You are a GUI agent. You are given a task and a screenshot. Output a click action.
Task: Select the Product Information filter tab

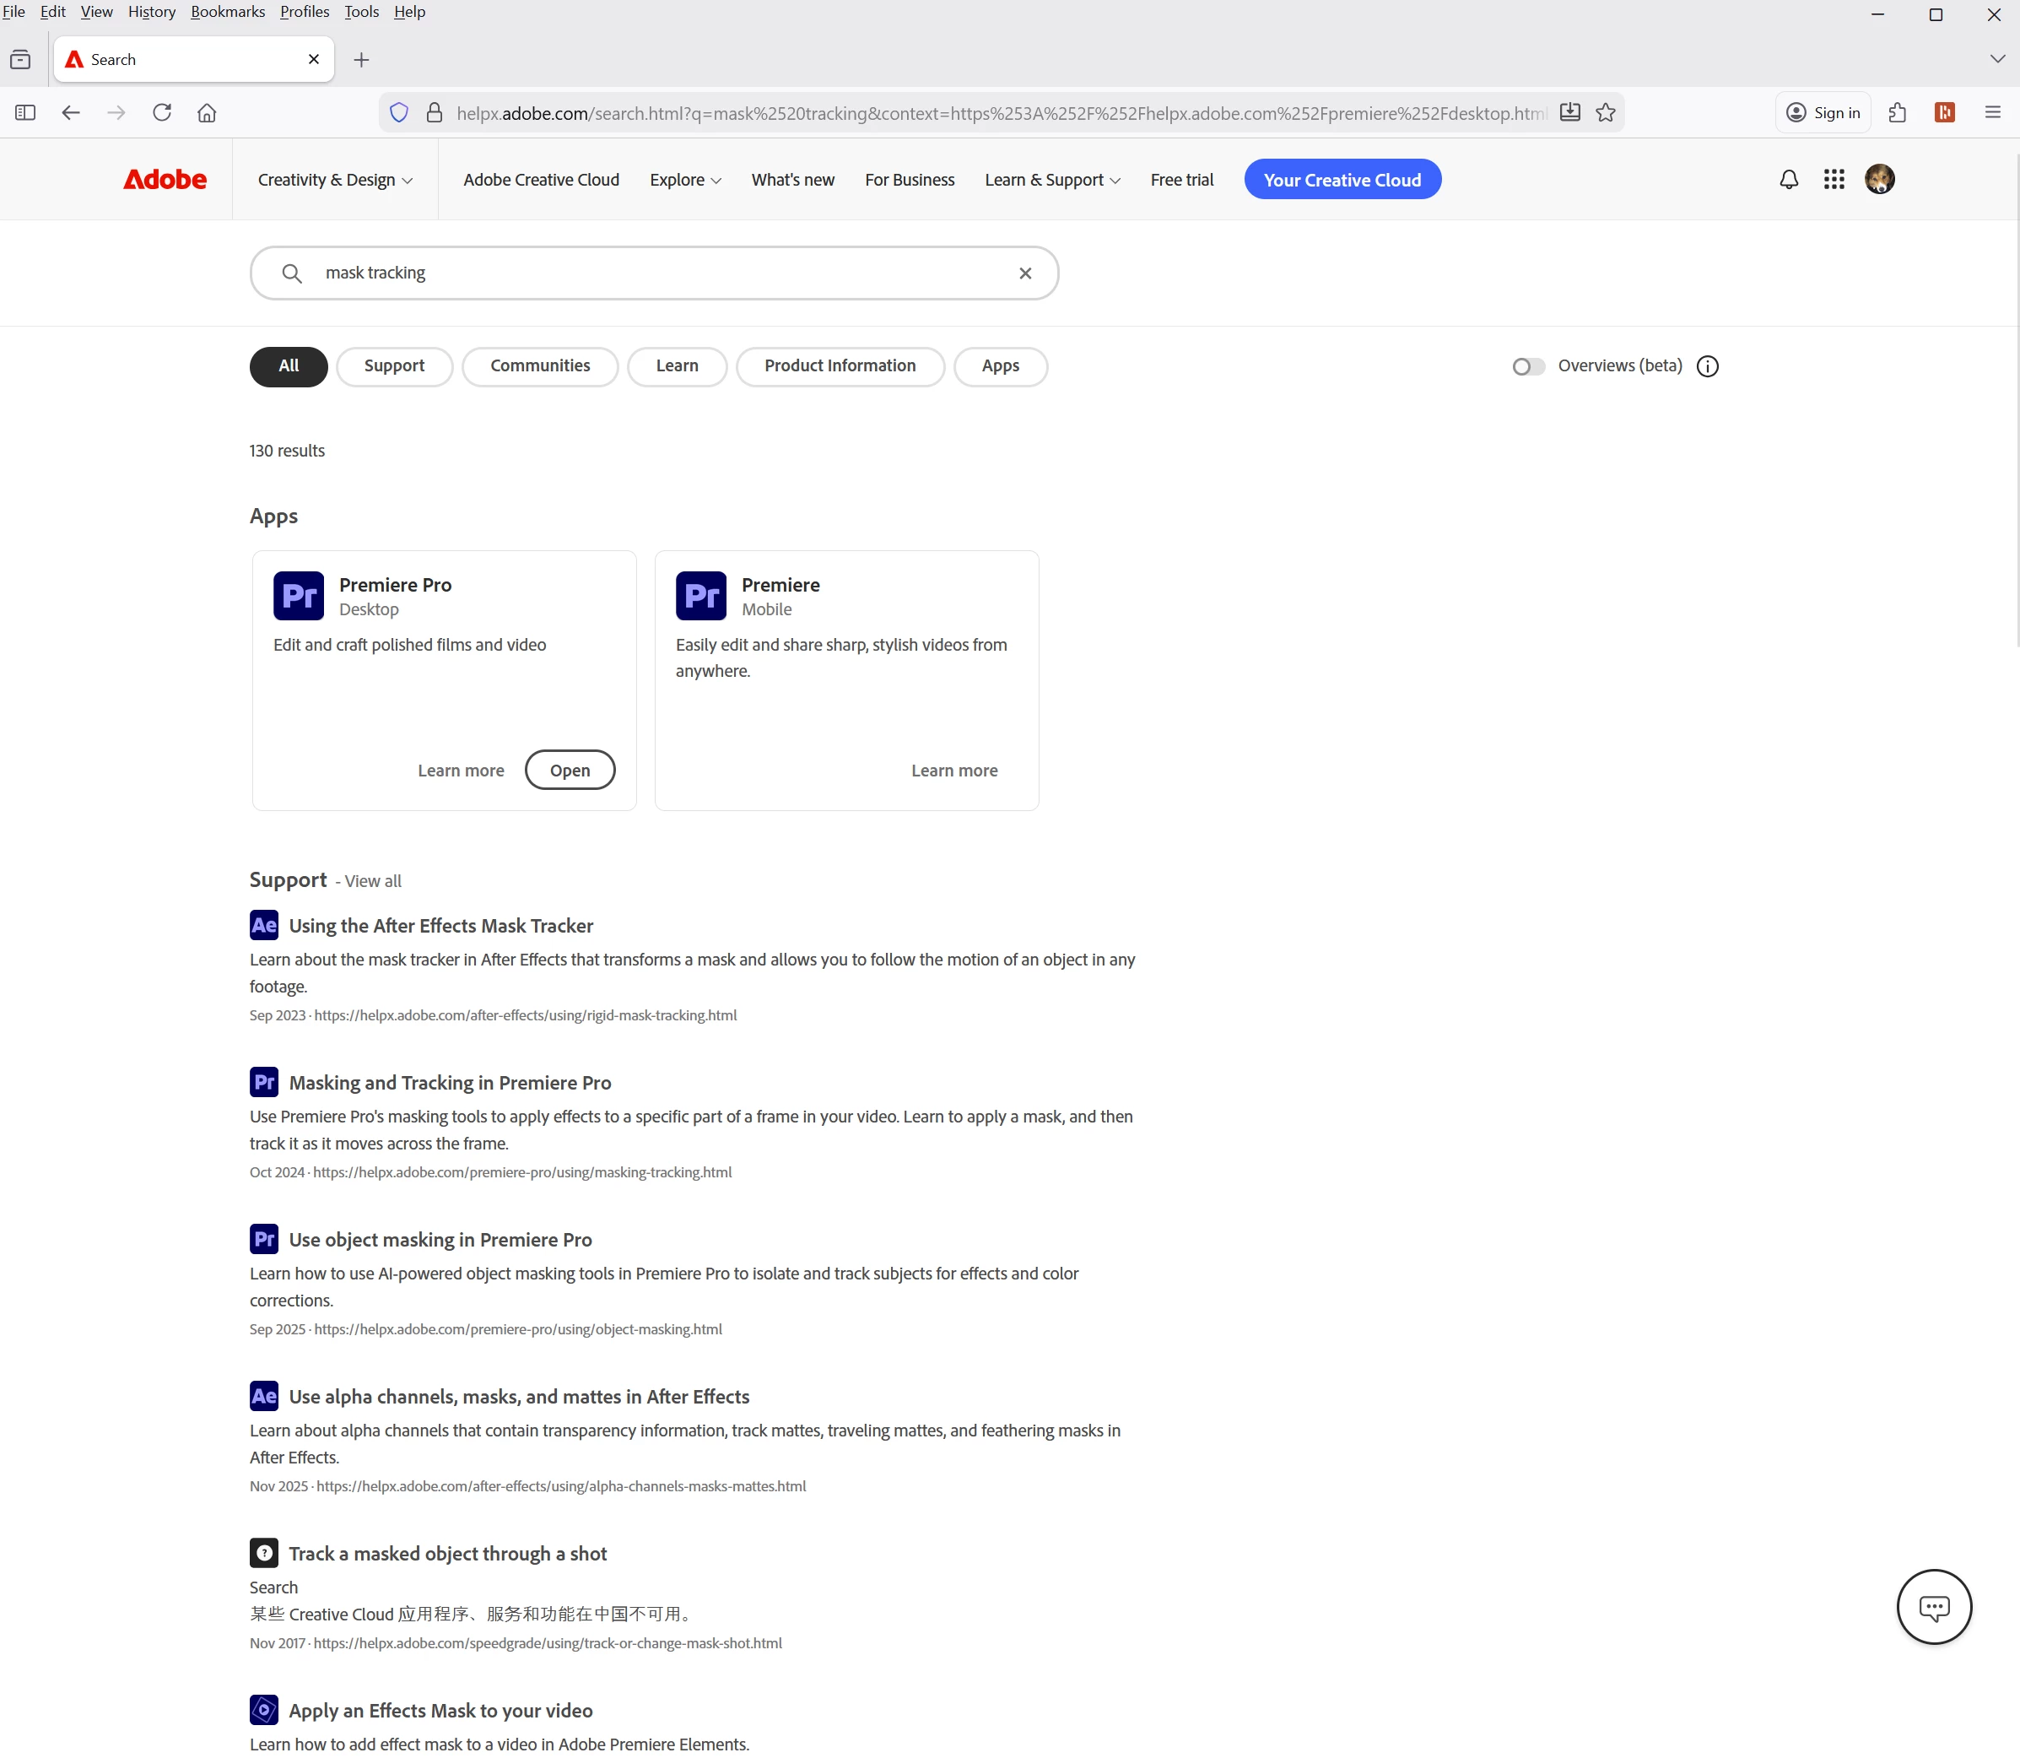point(840,367)
